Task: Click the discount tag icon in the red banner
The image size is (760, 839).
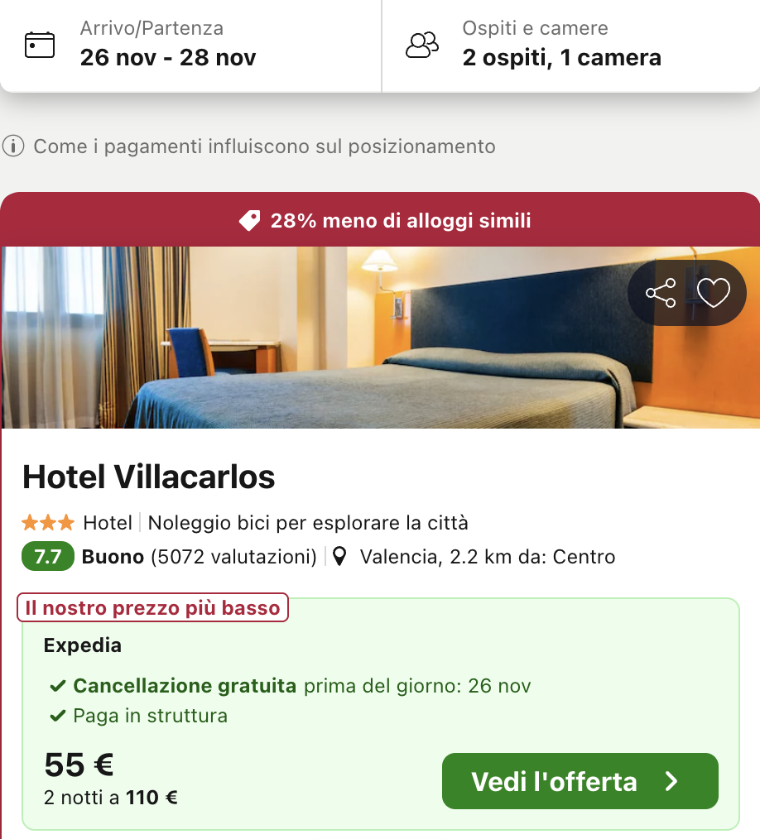Action: 249,220
